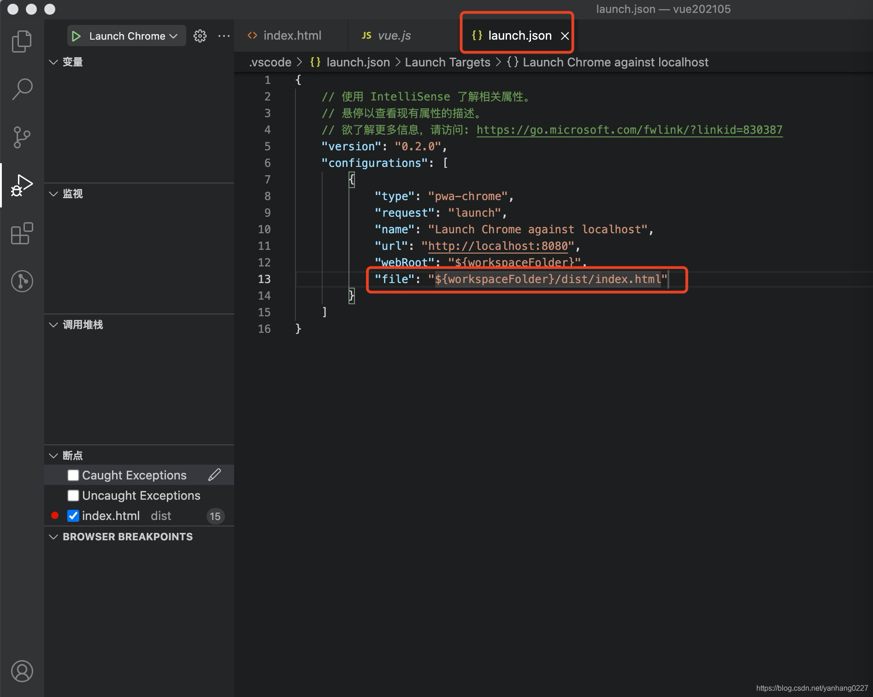Disable the index.html breakpoint checkbox
Screen dimensions: 873x697
[x=73, y=515]
